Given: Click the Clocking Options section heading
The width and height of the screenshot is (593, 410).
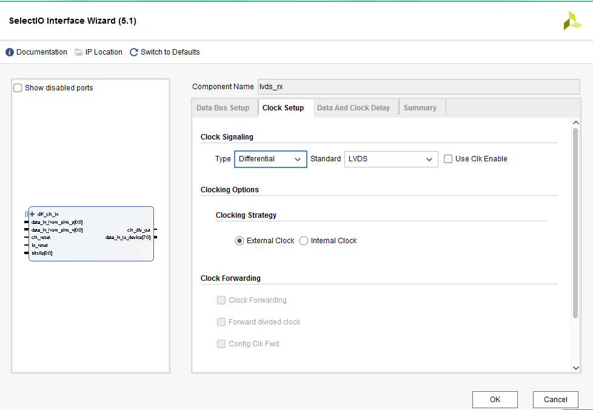Looking at the screenshot, I should coord(230,190).
